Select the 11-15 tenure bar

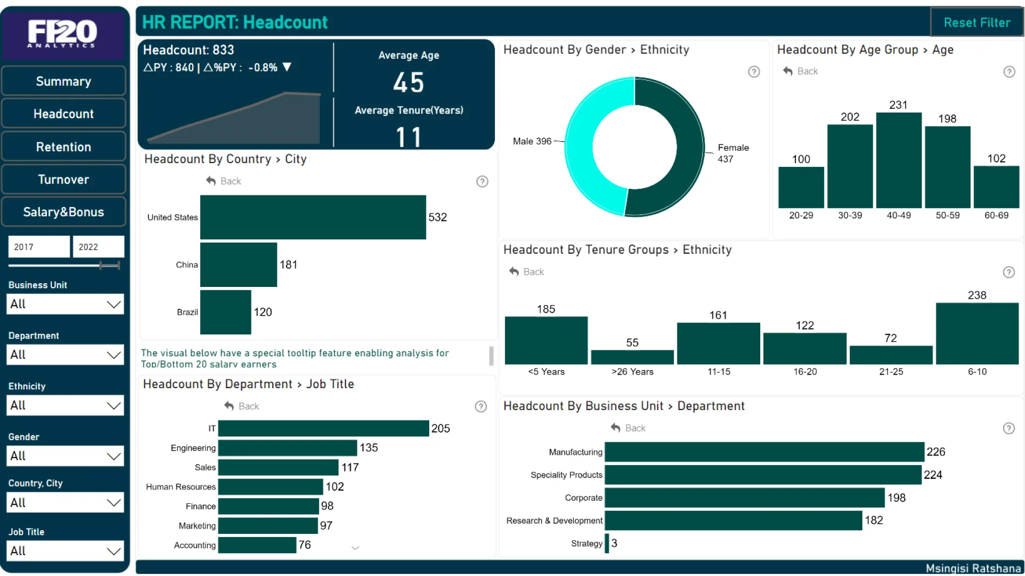tap(719, 343)
